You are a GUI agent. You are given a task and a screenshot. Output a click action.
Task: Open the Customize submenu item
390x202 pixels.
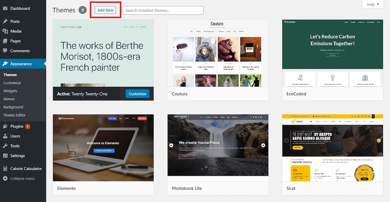12,83
